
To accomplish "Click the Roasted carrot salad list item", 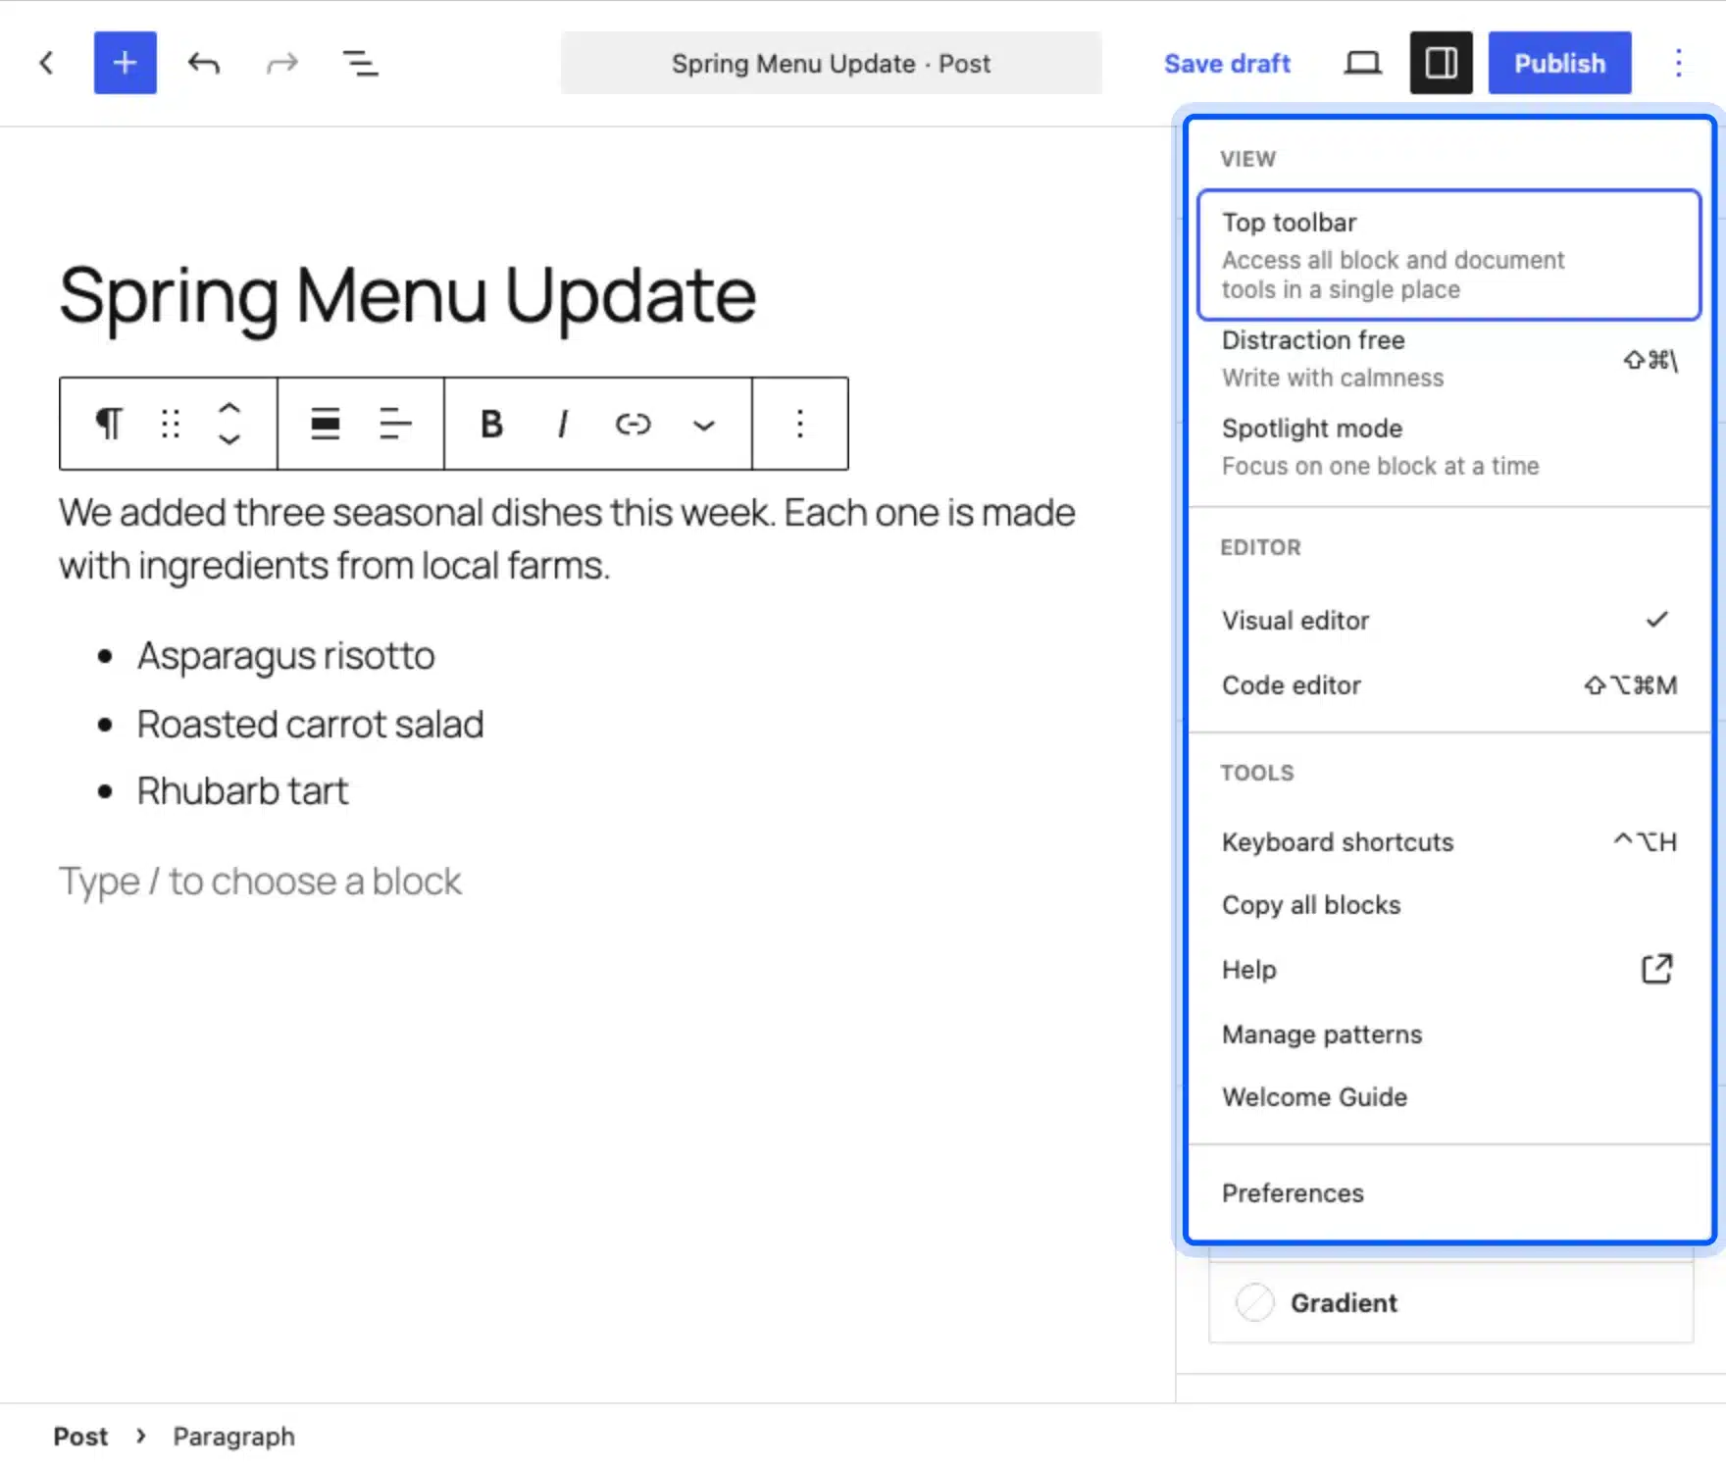I will [310, 724].
